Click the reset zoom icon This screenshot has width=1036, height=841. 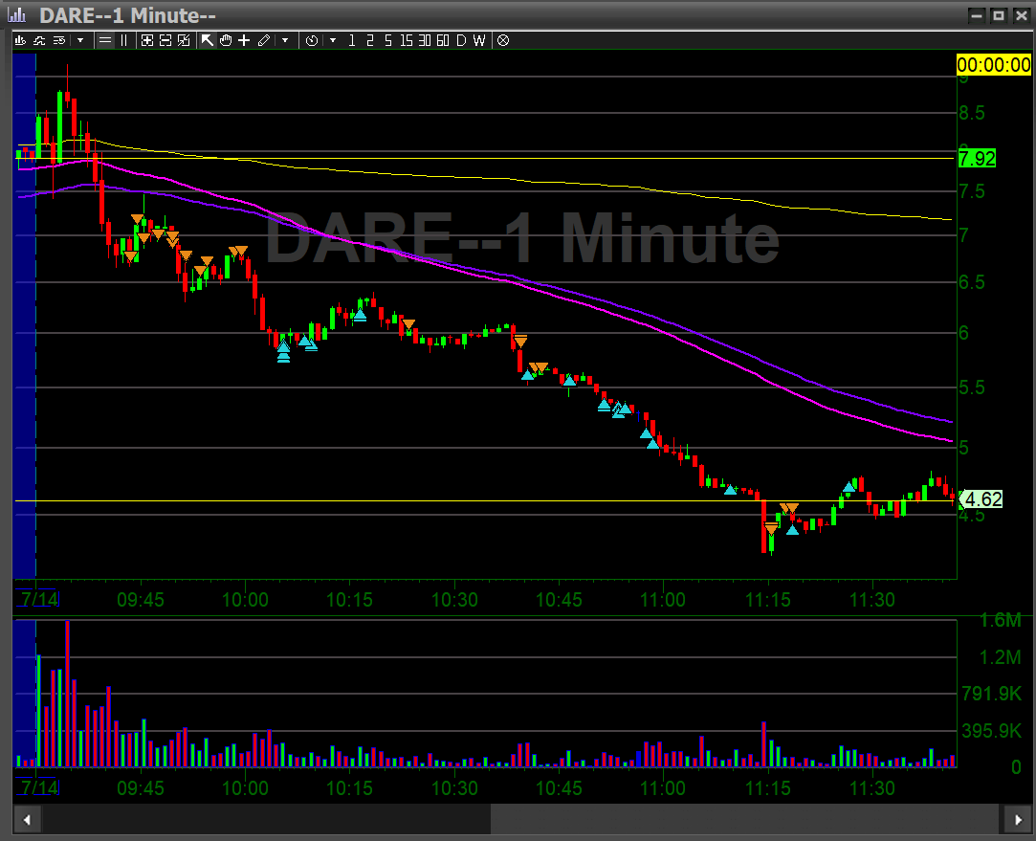tap(184, 40)
